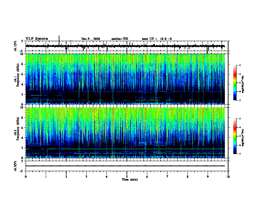This screenshot has height=198, width=257.
Task: Click the ch.2 spectrogram color scale bar
Action: click(235, 136)
